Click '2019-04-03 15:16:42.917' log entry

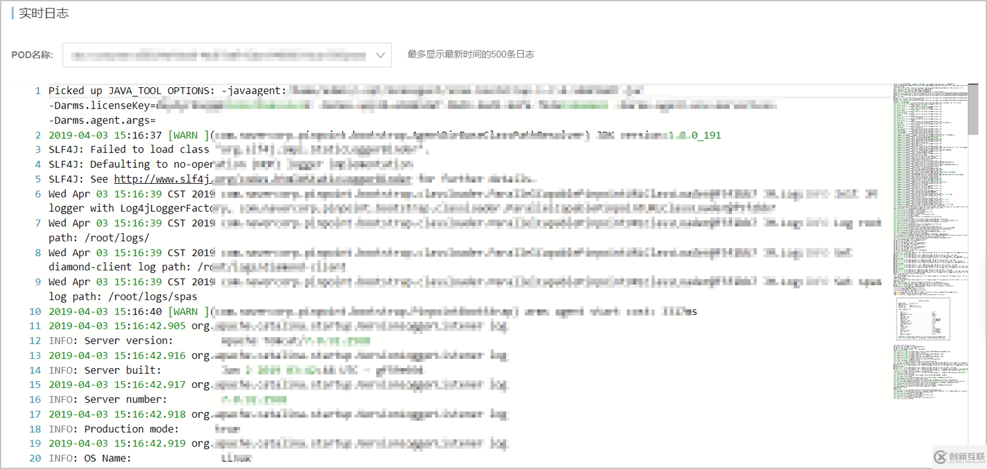coord(278,385)
